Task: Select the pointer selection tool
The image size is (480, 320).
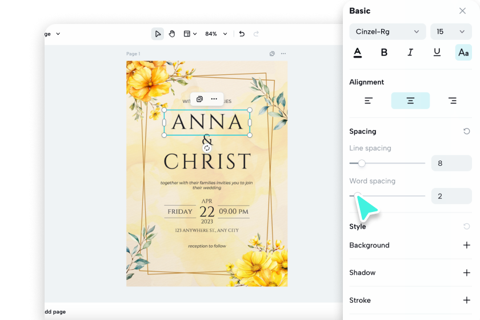Action: (x=158, y=34)
